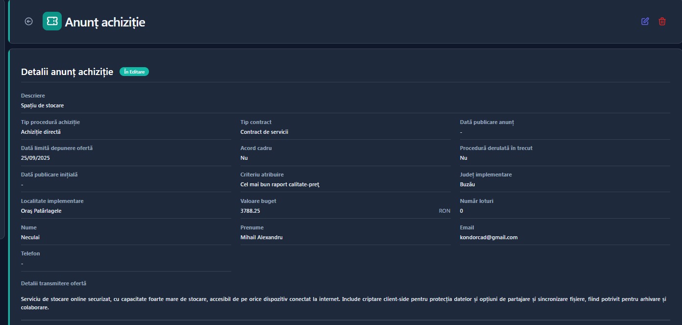The width and height of the screenshot is (682, 325).
Task: Click the county value "Buzău"
Action: 467,185
